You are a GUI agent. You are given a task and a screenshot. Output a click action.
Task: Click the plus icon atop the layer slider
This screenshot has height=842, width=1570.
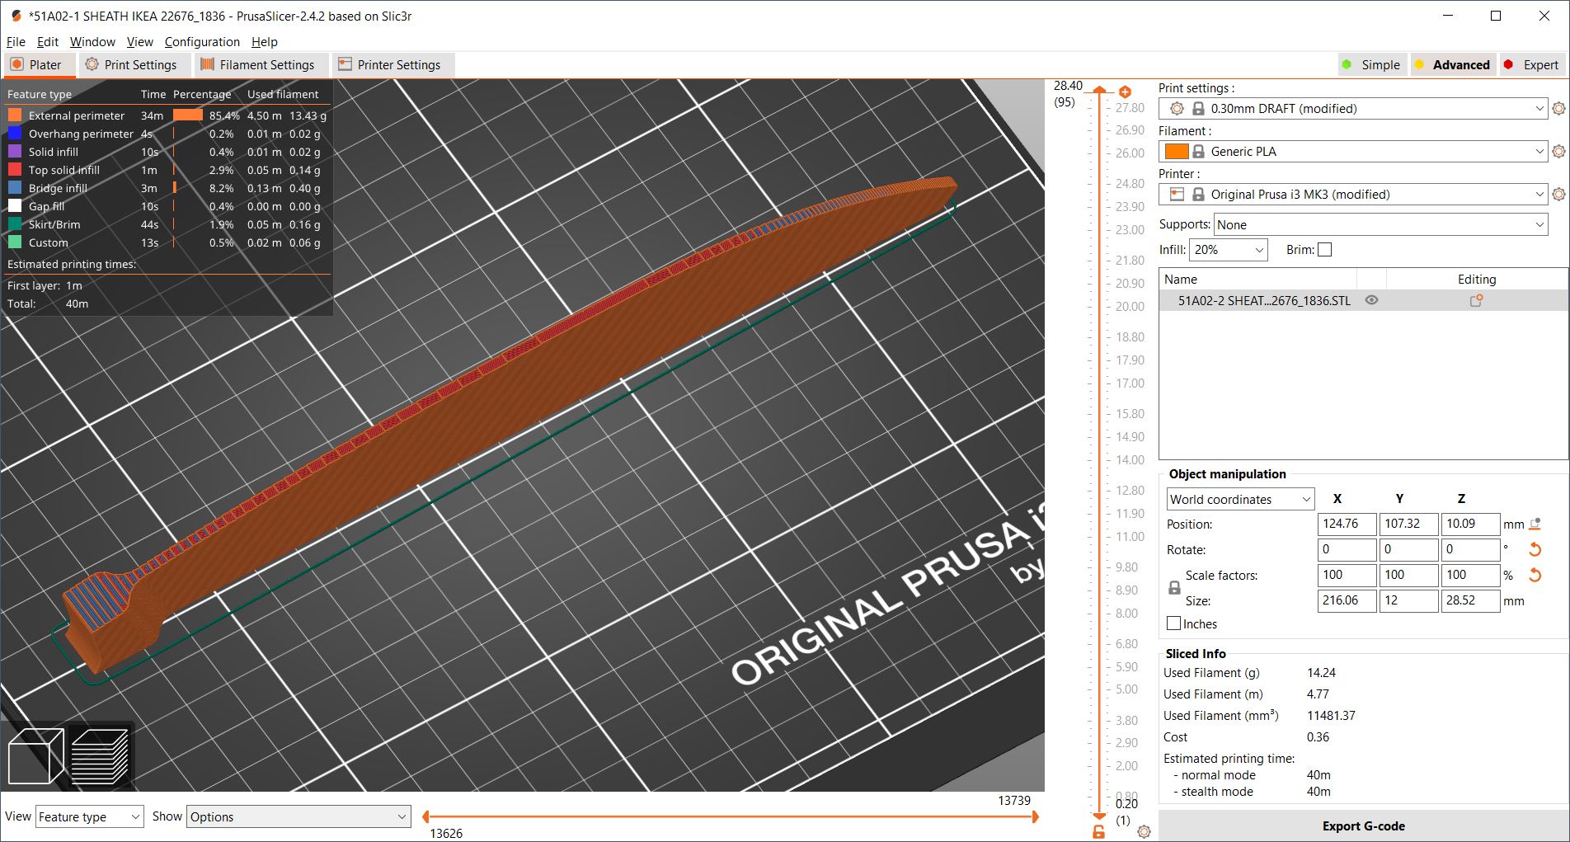pos(1125,92)
